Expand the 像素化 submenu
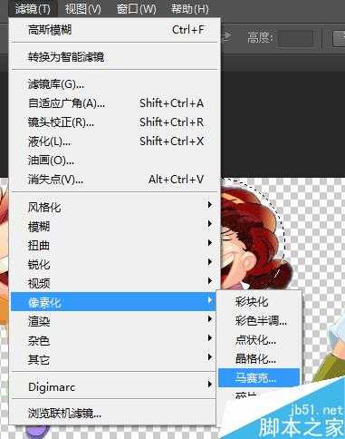The height and width of the screenshot is (439, 345). click(113, 302)
